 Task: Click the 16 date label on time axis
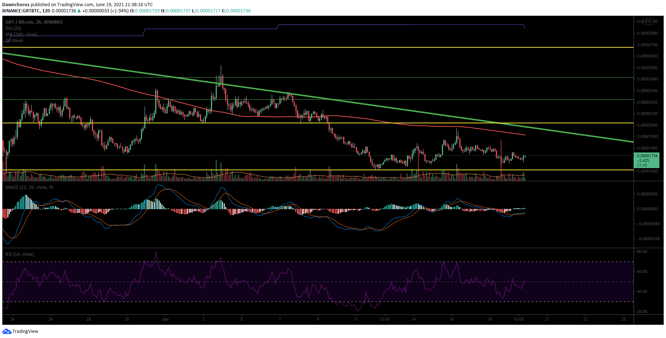(452, 319)
